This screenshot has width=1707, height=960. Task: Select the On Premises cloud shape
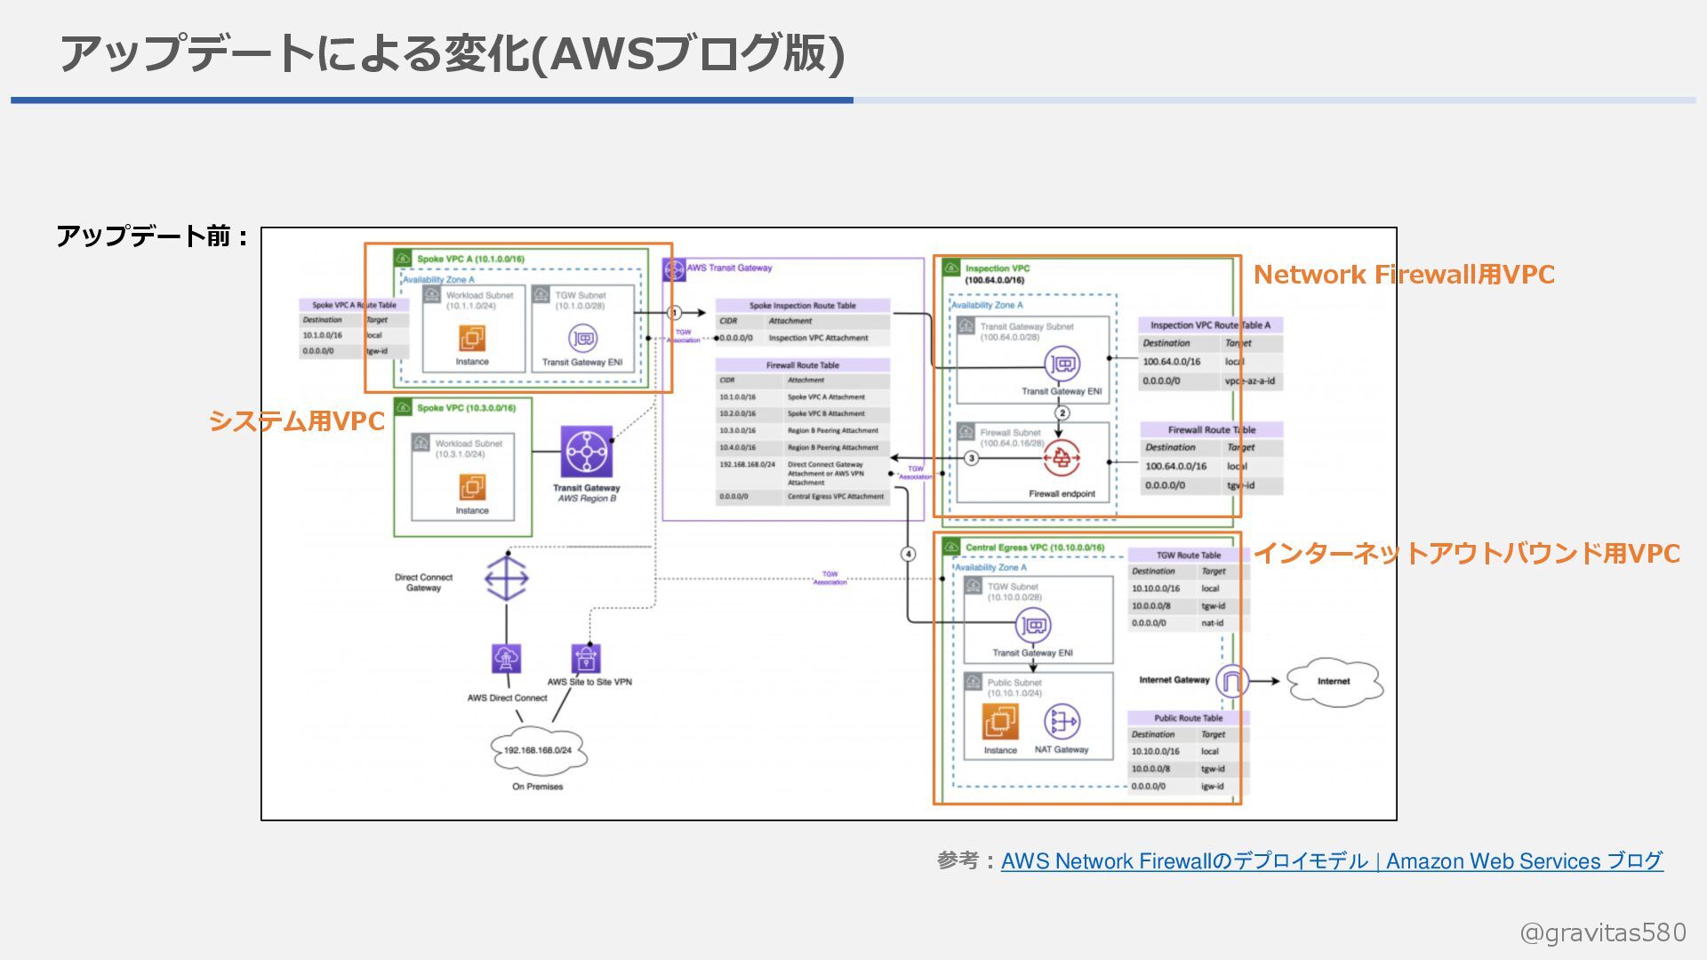(x=538, y=750)
